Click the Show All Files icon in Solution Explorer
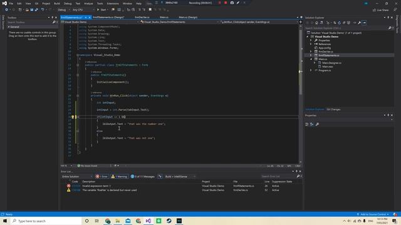This screenshot has height=225, width=401. (348, 22)
